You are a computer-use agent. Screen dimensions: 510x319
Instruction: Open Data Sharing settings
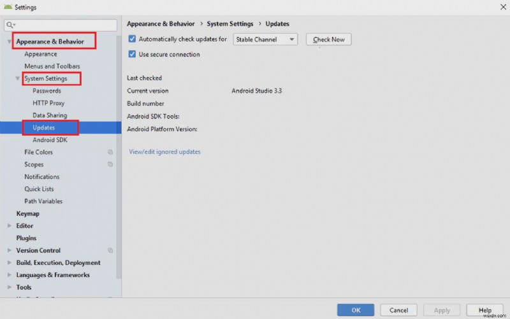(x=50, y=115)
